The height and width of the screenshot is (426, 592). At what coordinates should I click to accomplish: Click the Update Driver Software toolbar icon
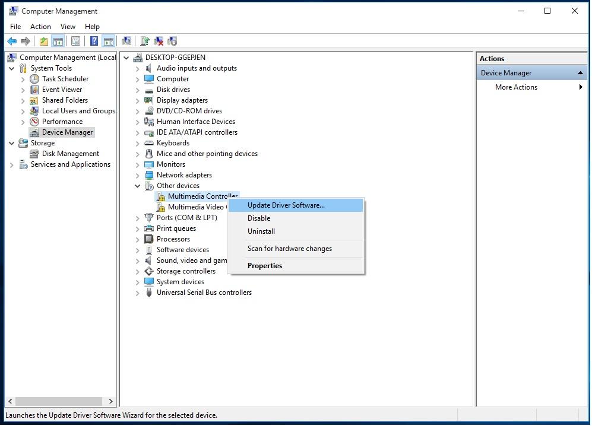click(145, 41)
